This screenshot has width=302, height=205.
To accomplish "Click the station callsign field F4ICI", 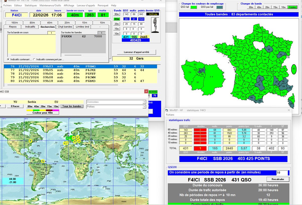I will pos(16,15).
